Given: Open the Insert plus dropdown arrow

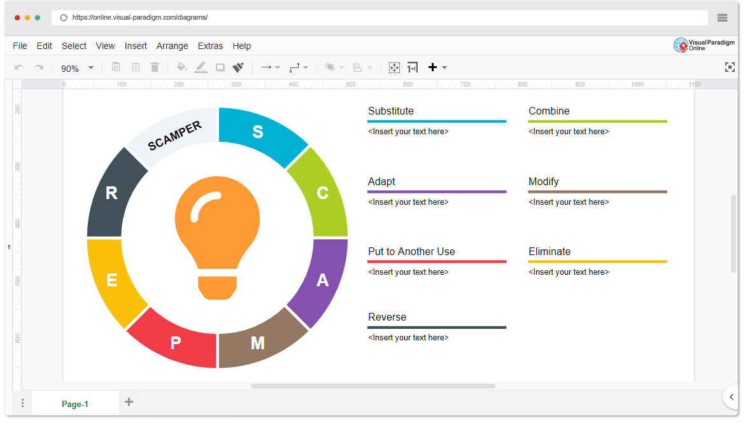Looking at the screenshot, I should [444, 67].
